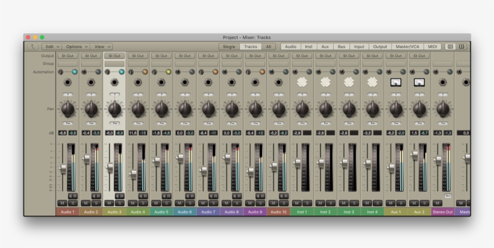This screenshot has height=248, width=494.
Task: Toggle the Master/VCA filter button
Action: [x=407, y=46]
